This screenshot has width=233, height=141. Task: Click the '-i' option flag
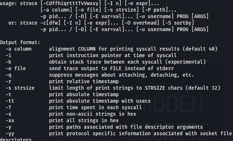[x=8, y=55]
